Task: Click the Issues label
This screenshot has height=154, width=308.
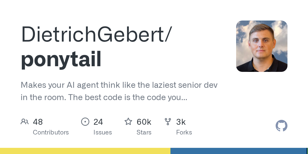Action: (103, 132)
